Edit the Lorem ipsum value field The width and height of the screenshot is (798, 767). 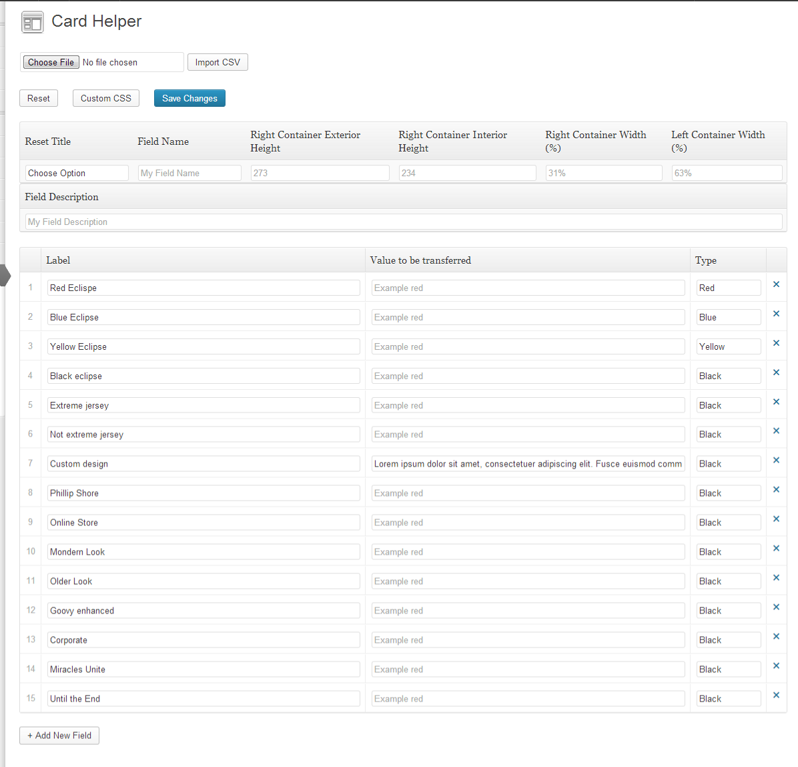528,464
